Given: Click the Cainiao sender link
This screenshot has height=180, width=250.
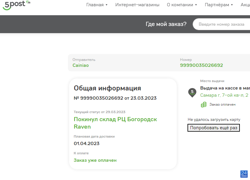Looking at the screenshot, I should pyautogui.click(x=80, y=65).
